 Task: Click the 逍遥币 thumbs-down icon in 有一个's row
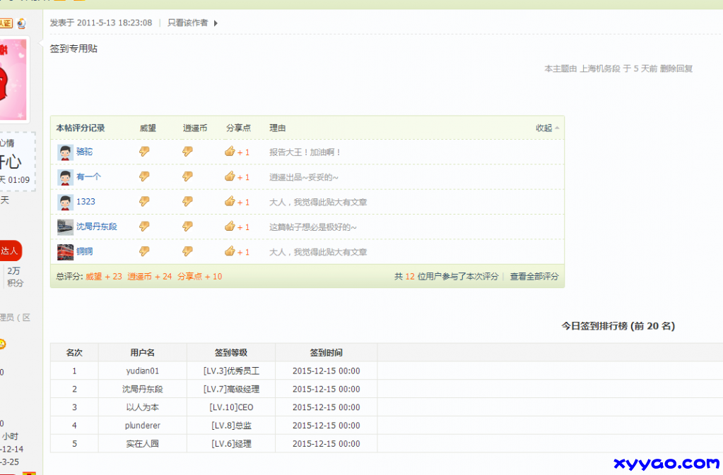187,176
